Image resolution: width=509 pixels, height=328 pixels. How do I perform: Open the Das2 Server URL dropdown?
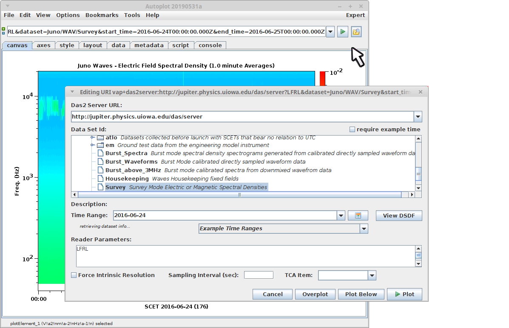click(x=418, y=117)
